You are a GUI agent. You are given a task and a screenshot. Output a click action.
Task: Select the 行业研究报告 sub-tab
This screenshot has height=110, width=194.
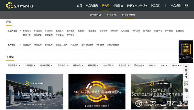(128, 15)
